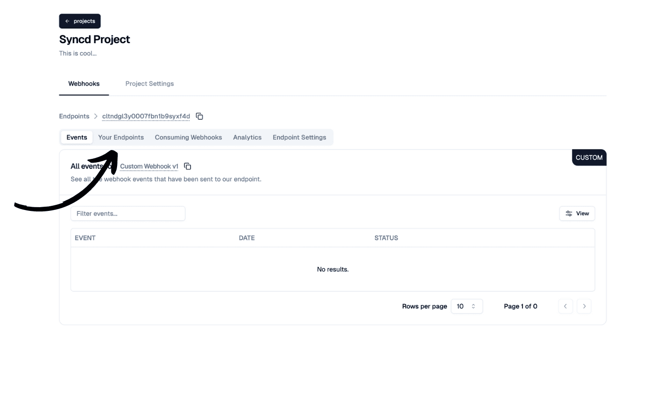Click the Custom Webhook v1 link
This screenshot has height=393, width=667.
(149, 166)
